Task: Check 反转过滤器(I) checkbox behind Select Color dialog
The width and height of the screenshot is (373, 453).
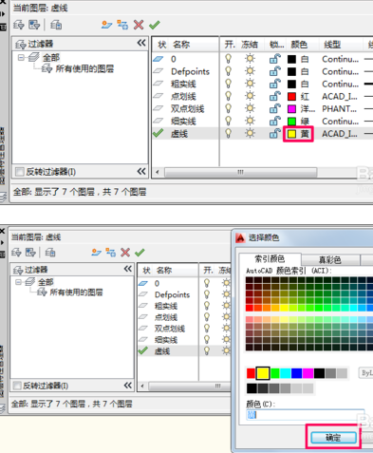Action: (x=17, y=386)
